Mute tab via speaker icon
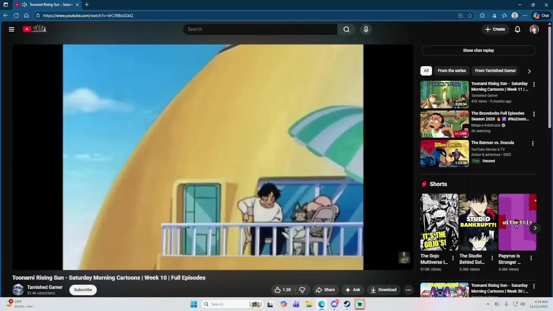 [x=24, y=5]
